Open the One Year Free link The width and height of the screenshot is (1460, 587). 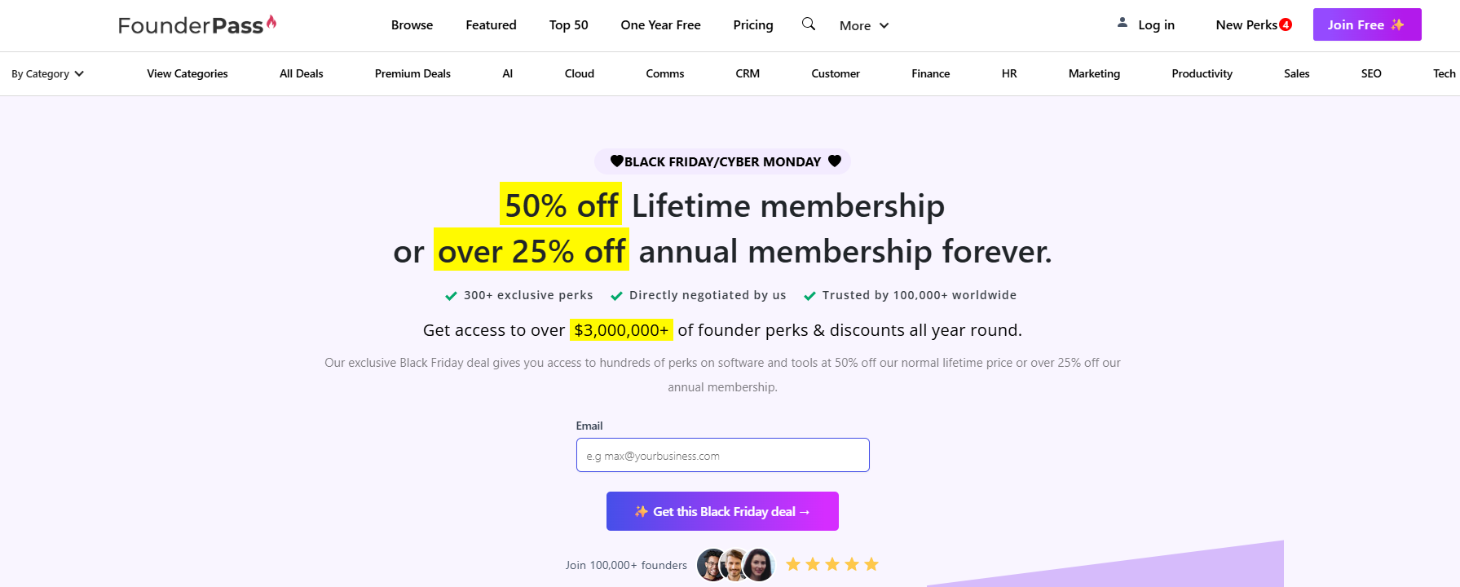point(660,24)
